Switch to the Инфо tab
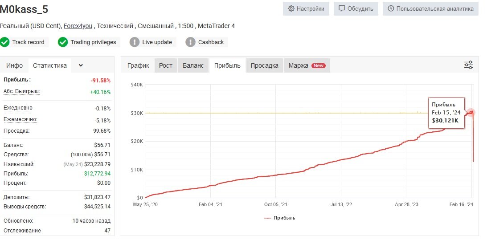Image resolution: width=487 pixels, height=240 pixels. (x=15, y=65)
